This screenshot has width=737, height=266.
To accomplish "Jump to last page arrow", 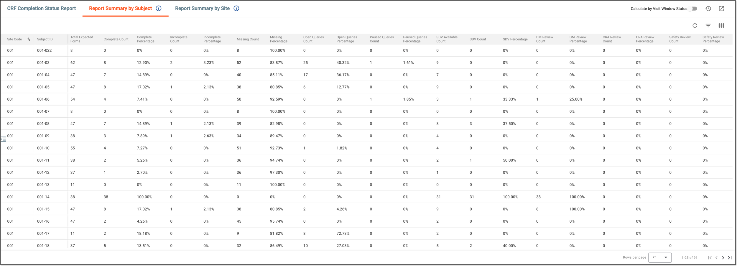I will click(730, 258).
